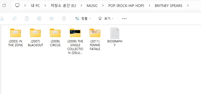Click the Paste clipboard icon
Viewport: 201px width, 94px height.
27,19
